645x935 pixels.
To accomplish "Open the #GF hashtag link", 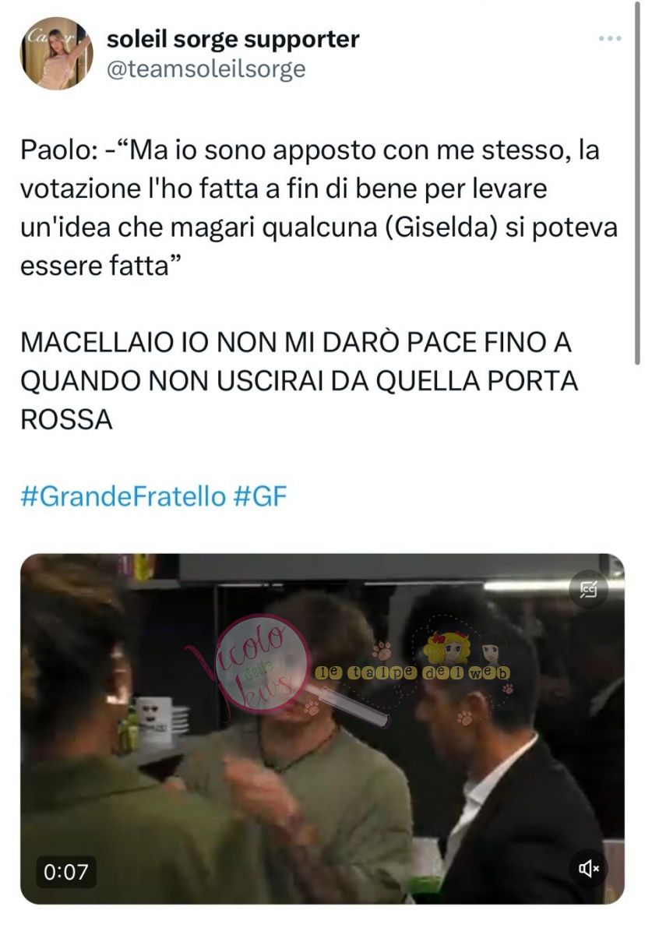I will point(260,496).
